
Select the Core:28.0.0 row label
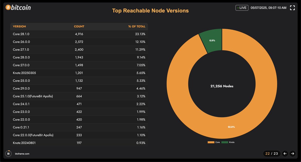click(x=21, y=57)
